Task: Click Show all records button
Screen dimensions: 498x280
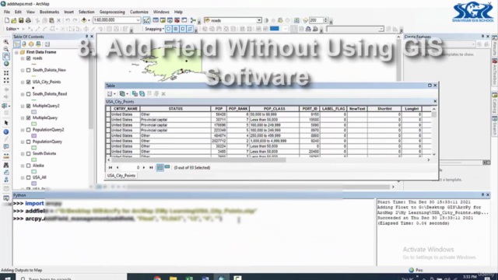Action: 160,168
